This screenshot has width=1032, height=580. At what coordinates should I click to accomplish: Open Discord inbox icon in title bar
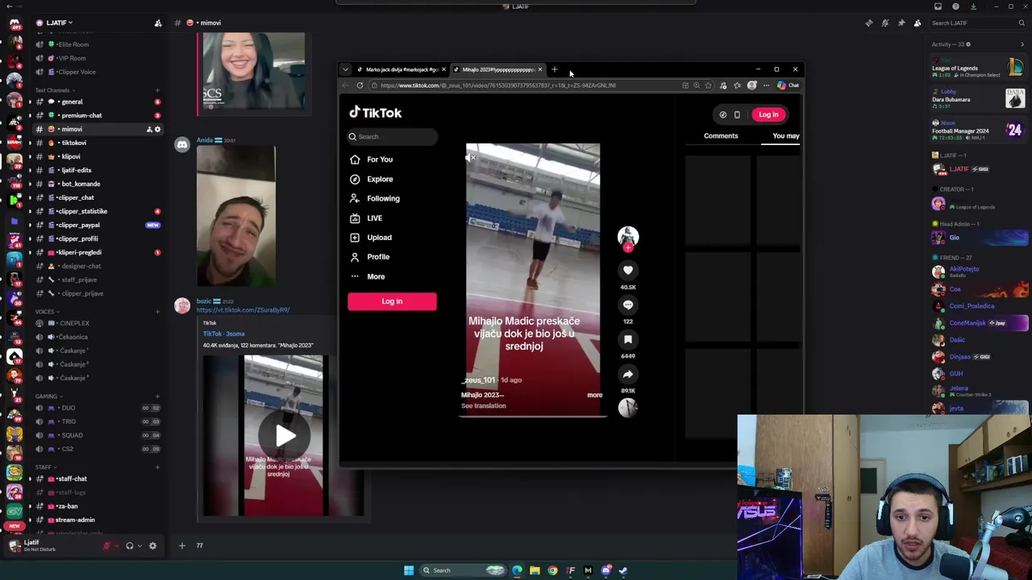tap(938, 6)
